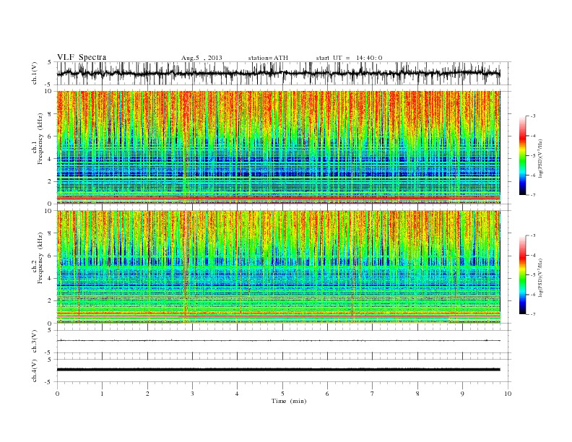This screenshot has width=572, height=442.
Task: Click the "-5" volt tick of ch.4(V) axis
Action: pyautogui.click(x=48, y=382)
